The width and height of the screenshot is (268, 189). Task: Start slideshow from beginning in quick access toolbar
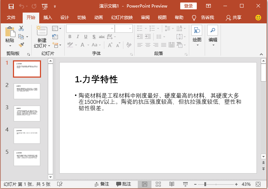[x=45, y=6]
